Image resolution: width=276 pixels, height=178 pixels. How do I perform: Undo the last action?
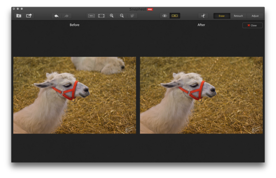[56, 16]
